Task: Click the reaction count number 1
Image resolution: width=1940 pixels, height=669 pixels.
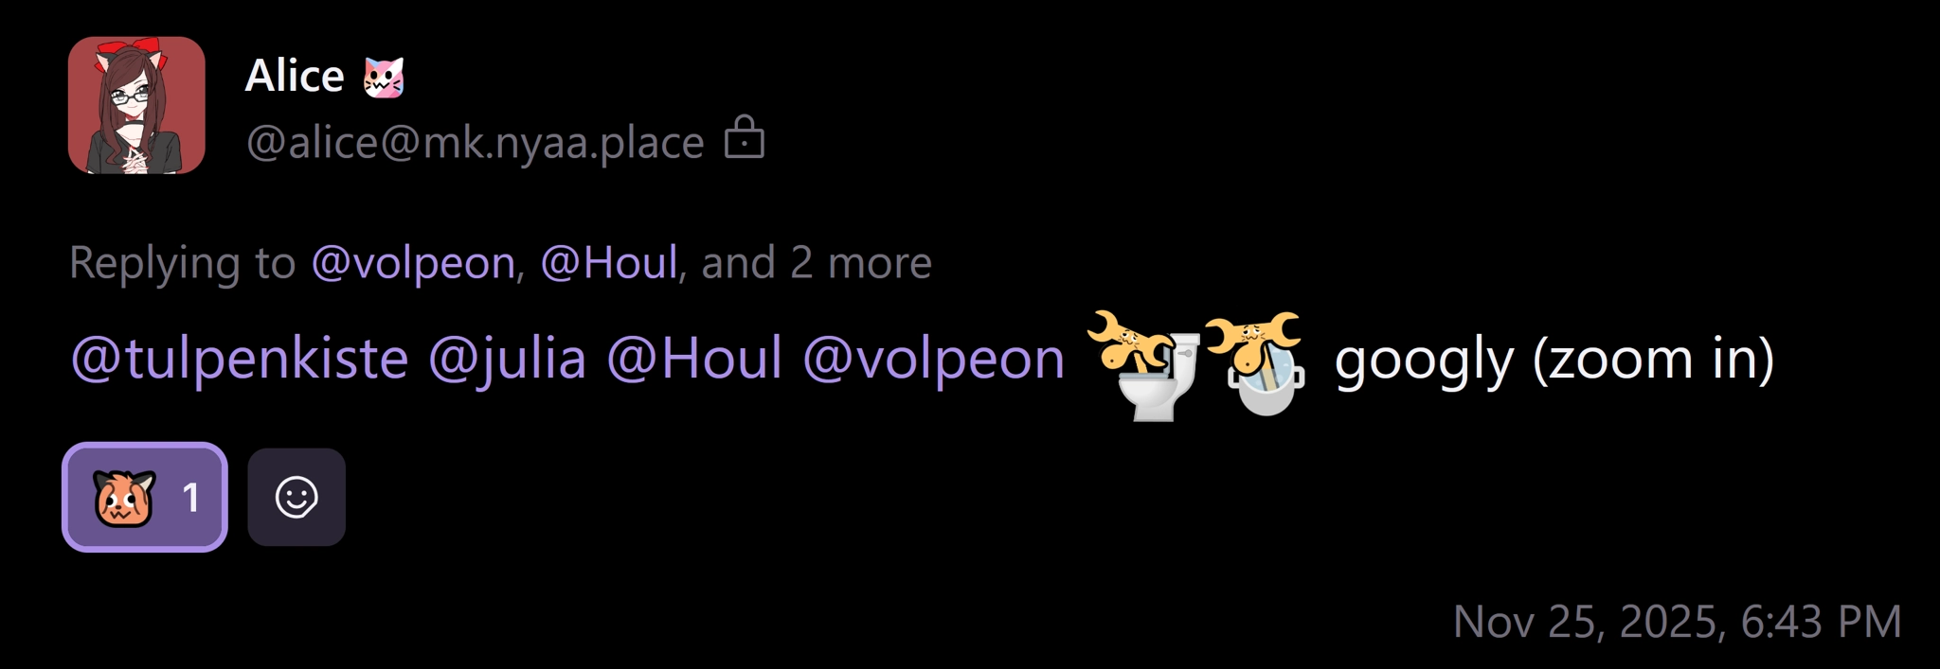Action: tap(191, 498)
